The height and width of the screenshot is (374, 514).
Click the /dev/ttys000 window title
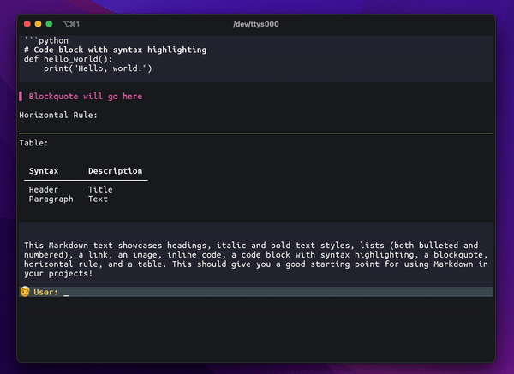click(x=256, y=24)
